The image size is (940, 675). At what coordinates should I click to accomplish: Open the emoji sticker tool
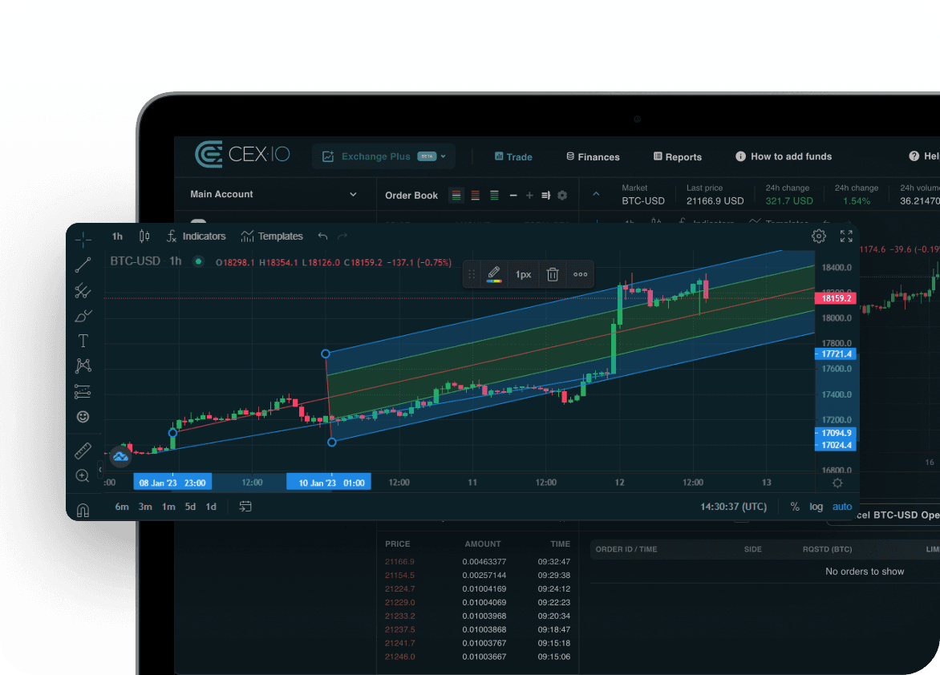83,416
